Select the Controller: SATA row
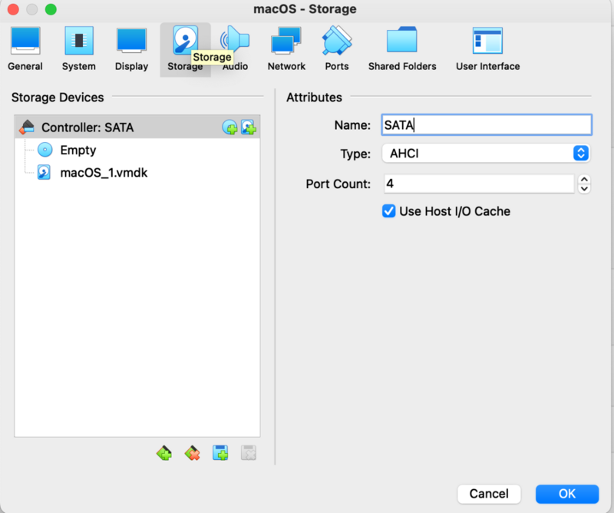The height and width of the screenshot is (513, 614). coord(137,127)
